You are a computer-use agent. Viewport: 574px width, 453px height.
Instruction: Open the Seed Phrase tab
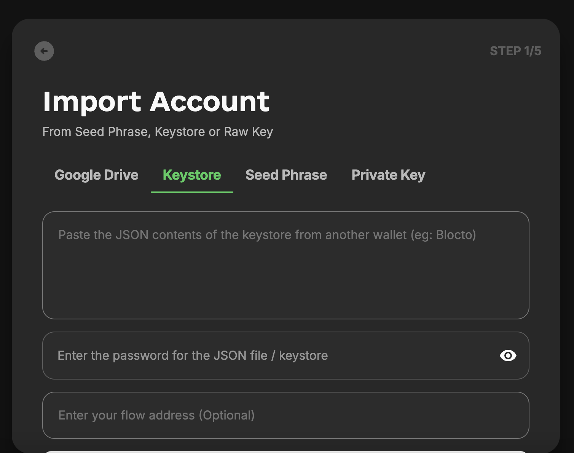click(x=286, y=175)
